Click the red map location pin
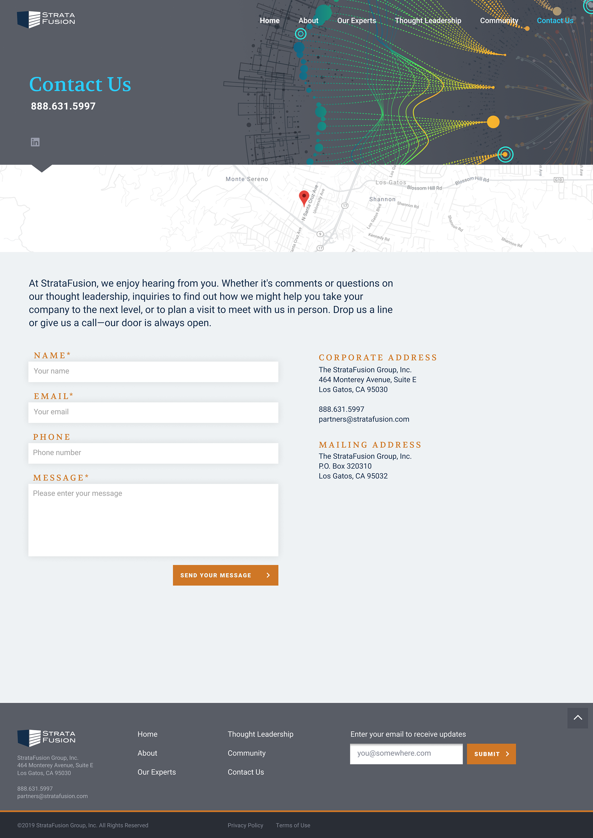 tap(304, 197)
